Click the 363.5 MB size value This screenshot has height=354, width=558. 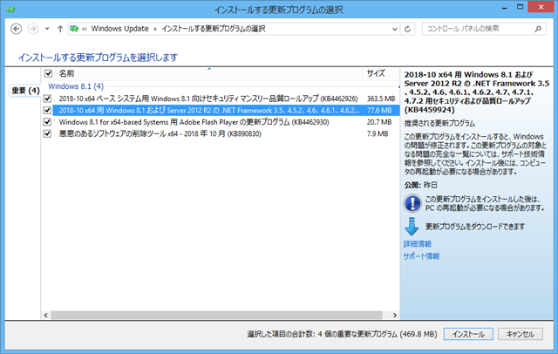(x=381, y=99)
